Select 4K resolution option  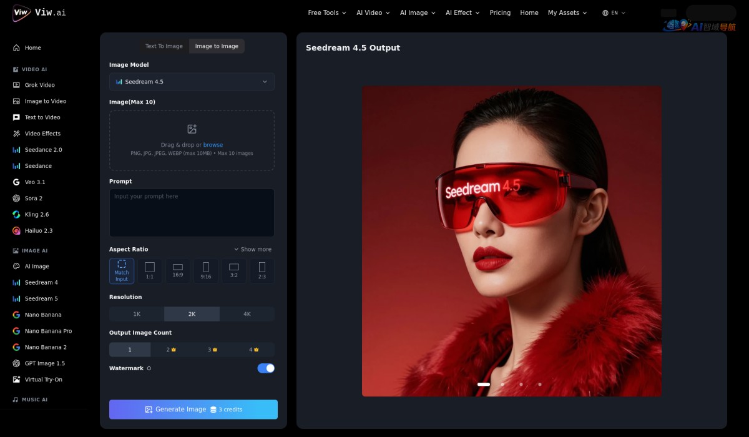[247, 314]
